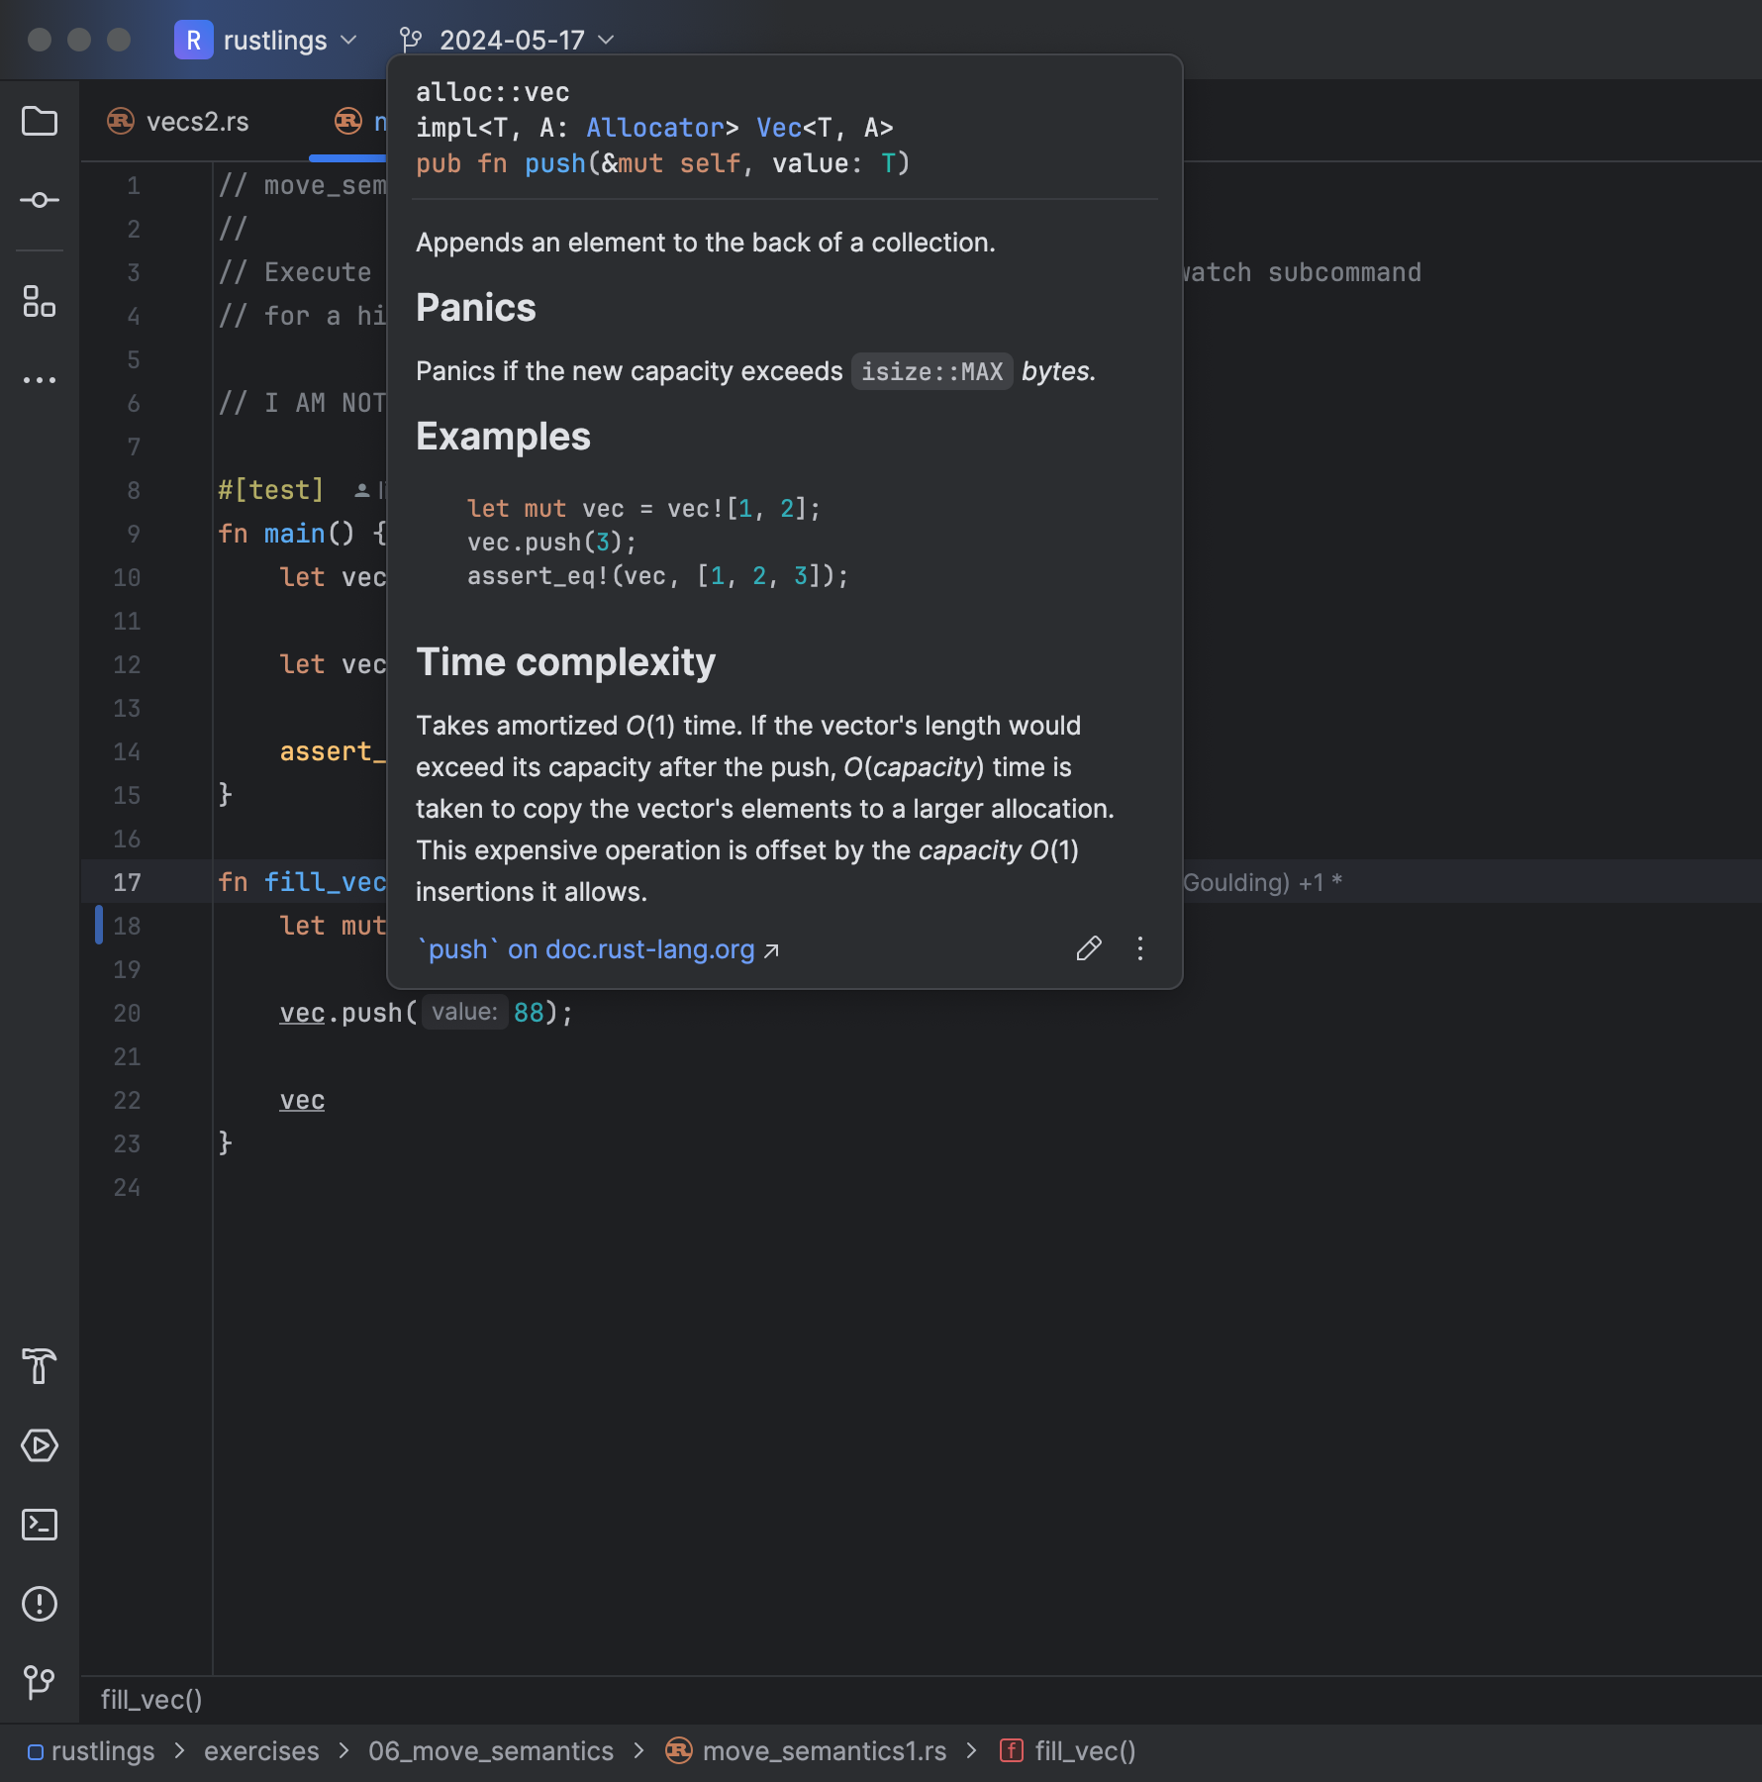Open the Structure tool window icon
This screenshot has height=1782, width=1762.
40,301
